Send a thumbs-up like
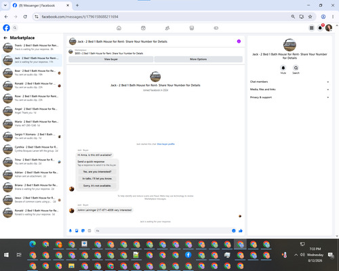The height and width of the screenshot is (271, 339). [241, 230]
